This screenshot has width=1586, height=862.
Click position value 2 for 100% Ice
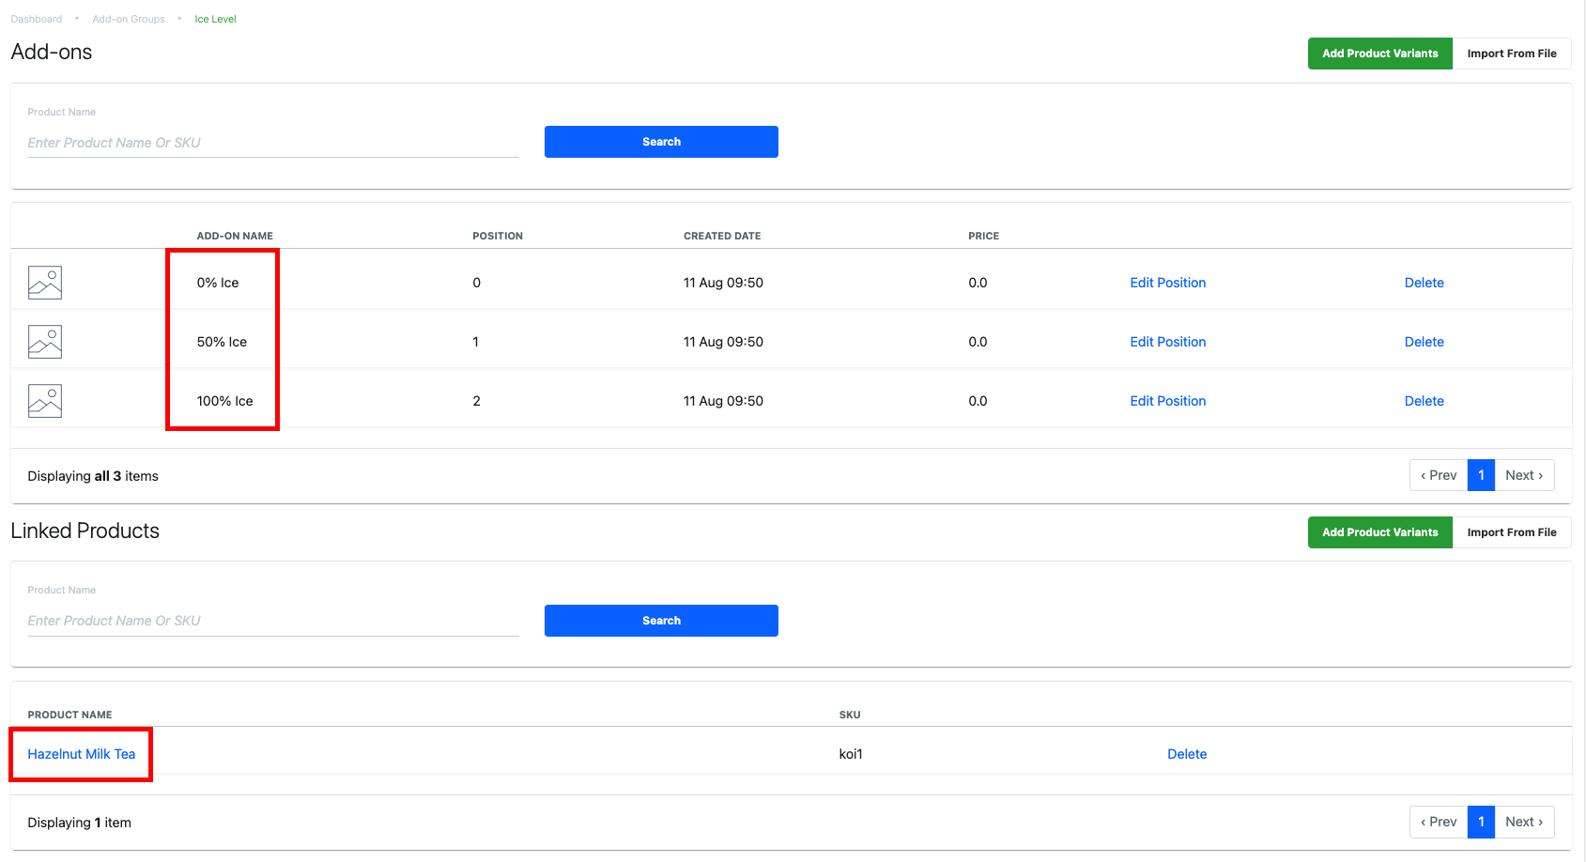pos(476,401)
